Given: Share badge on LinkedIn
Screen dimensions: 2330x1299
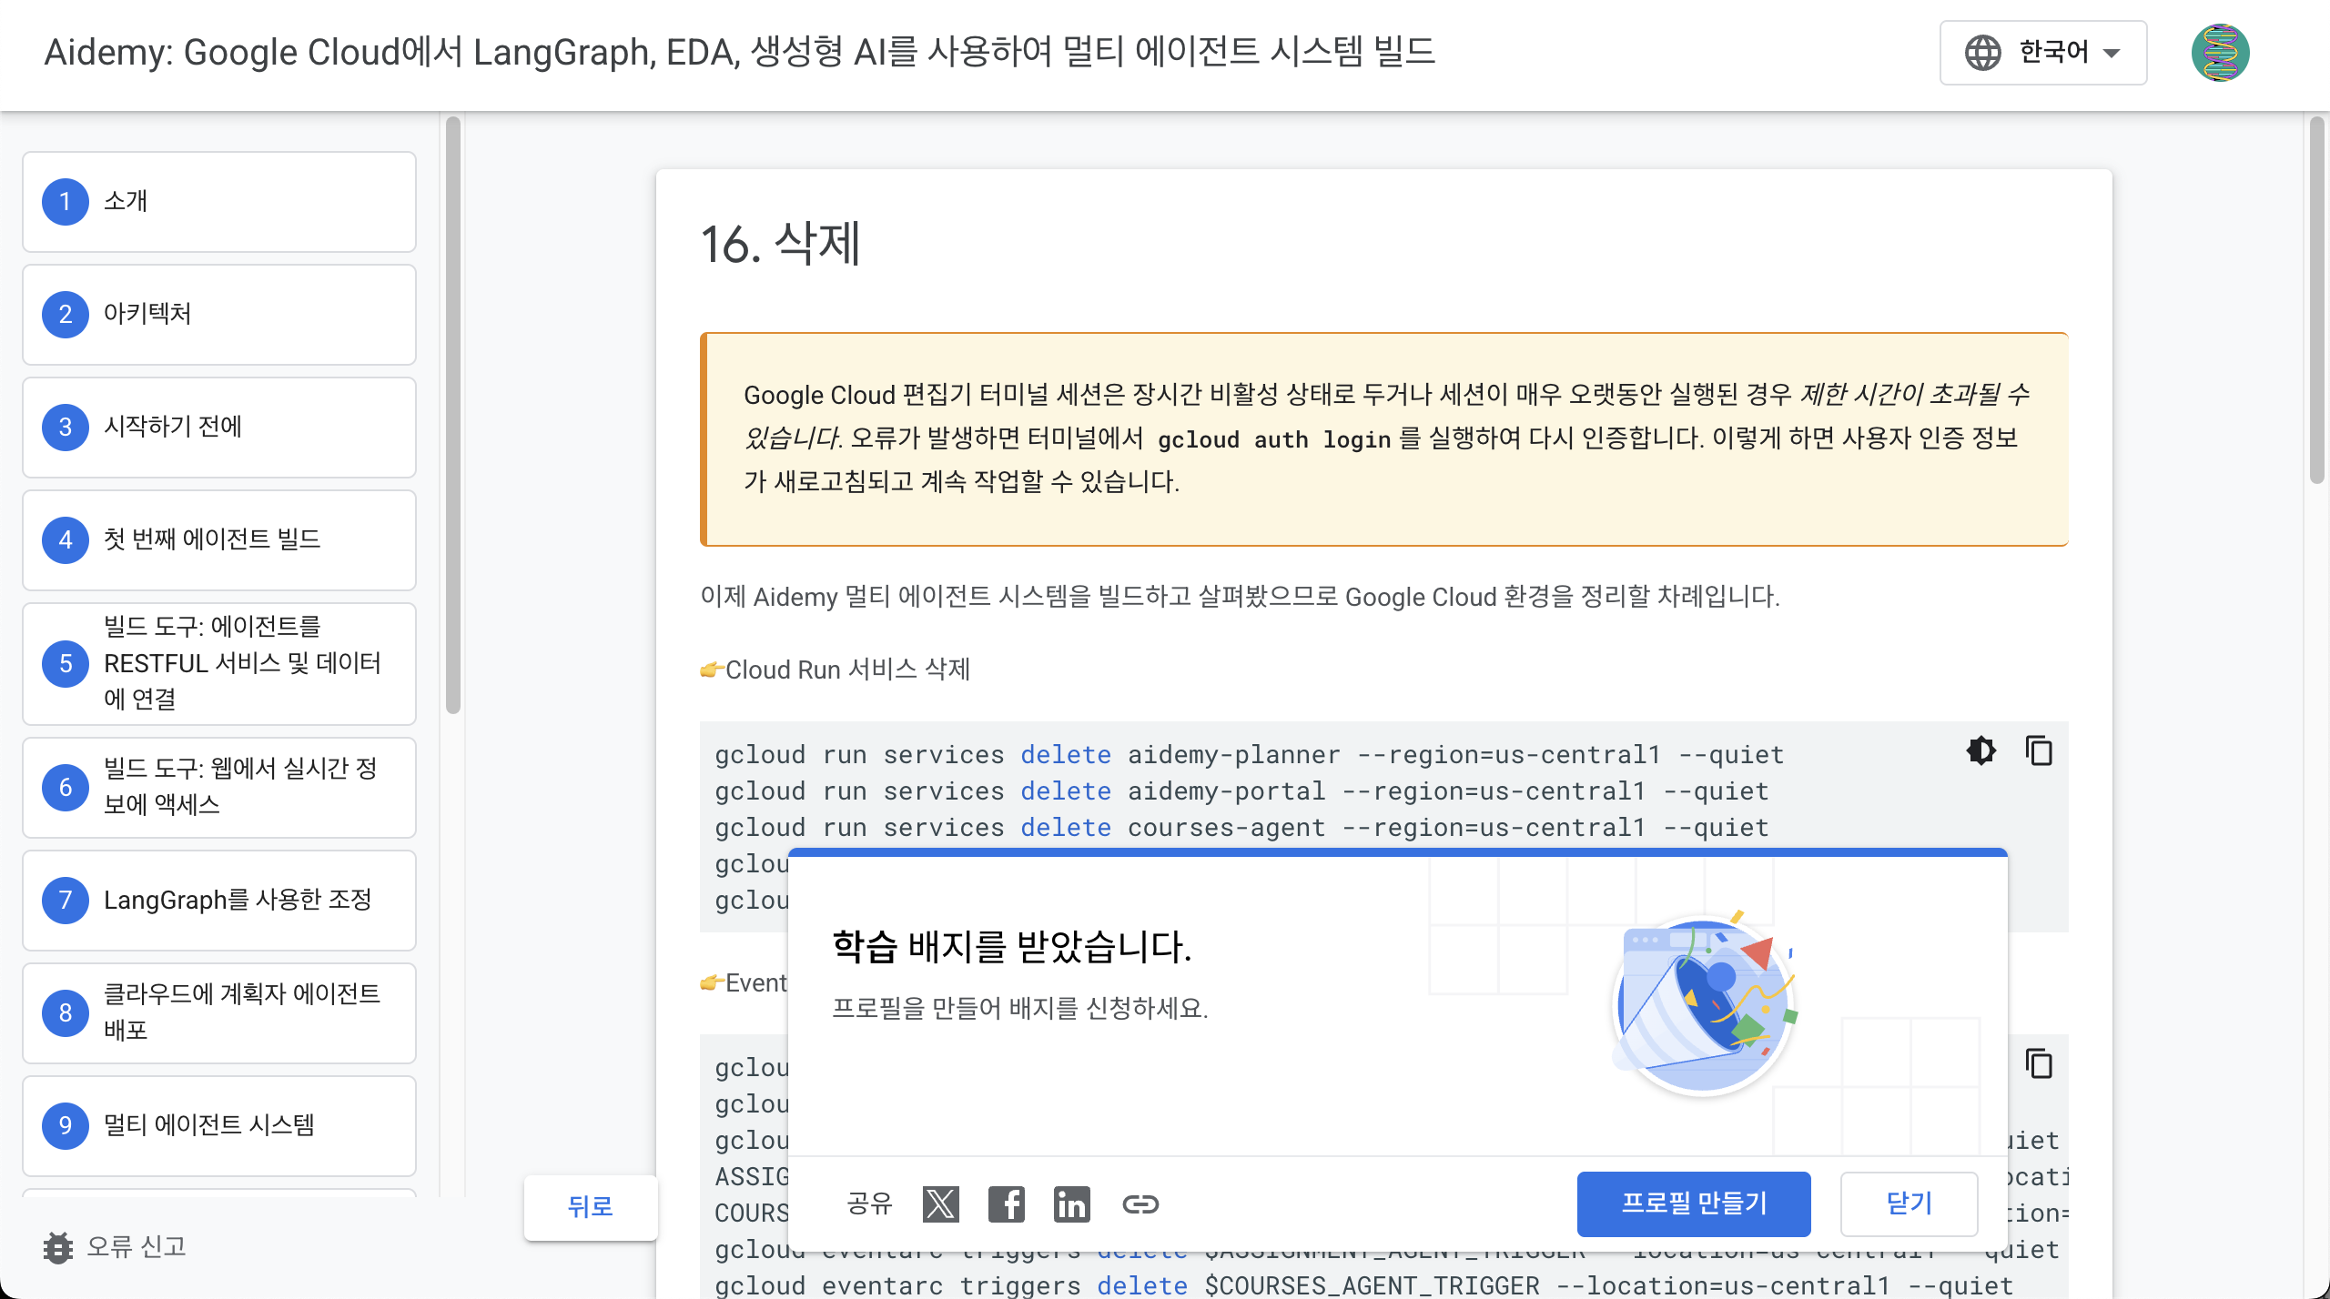Looking at the screenshot, I should click(1071, 1204).
